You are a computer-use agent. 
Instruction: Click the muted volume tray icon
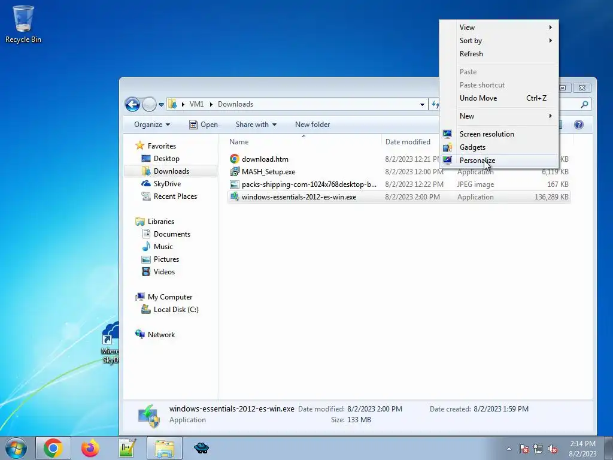pos(553,449)
